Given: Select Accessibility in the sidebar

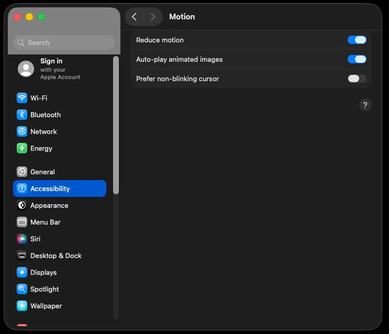Looking at the screenshot, I should [60, 188].
